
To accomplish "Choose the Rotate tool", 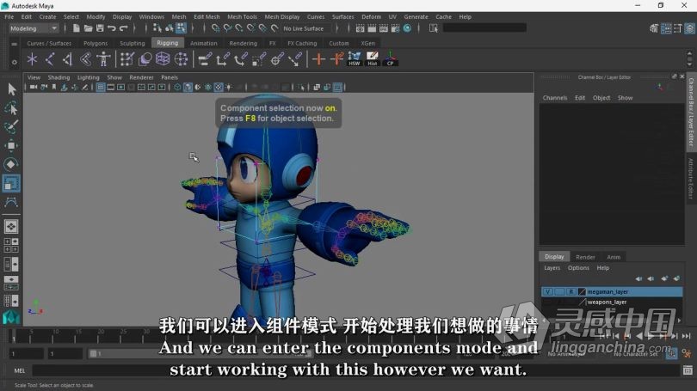I will click(11, 164).
